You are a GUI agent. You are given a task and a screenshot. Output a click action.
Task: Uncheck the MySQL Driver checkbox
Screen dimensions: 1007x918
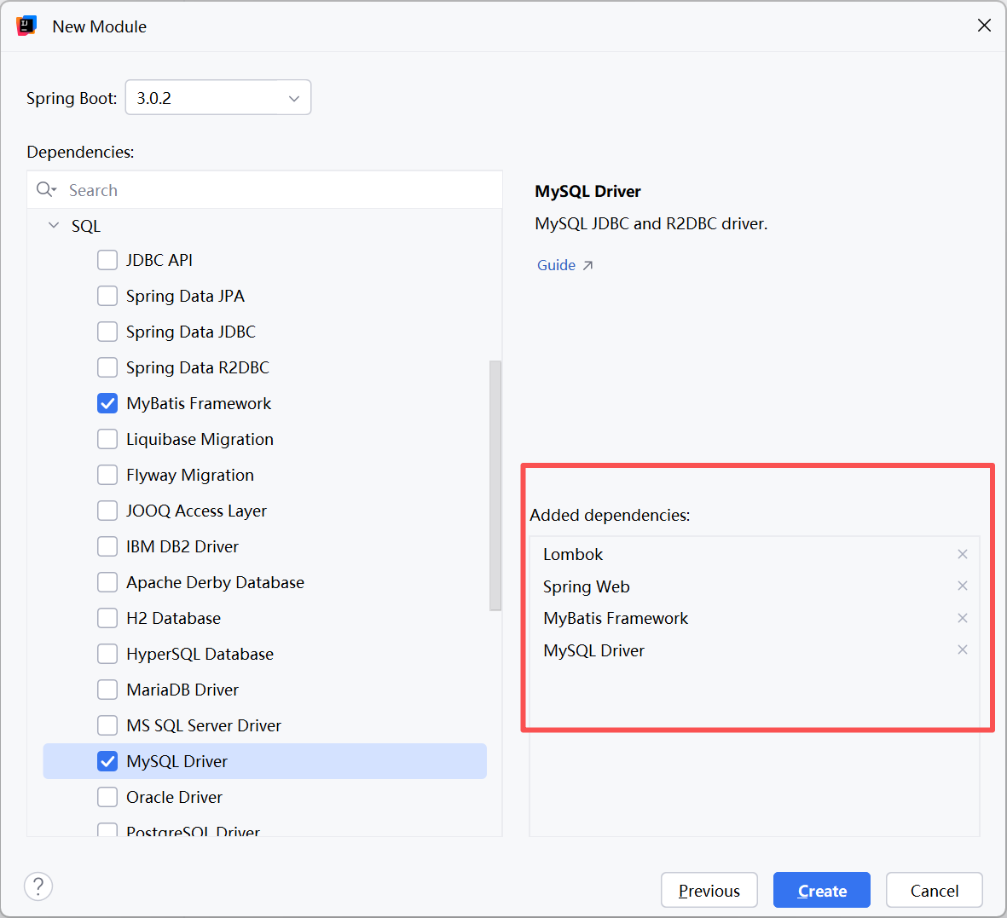coord(107,761)
